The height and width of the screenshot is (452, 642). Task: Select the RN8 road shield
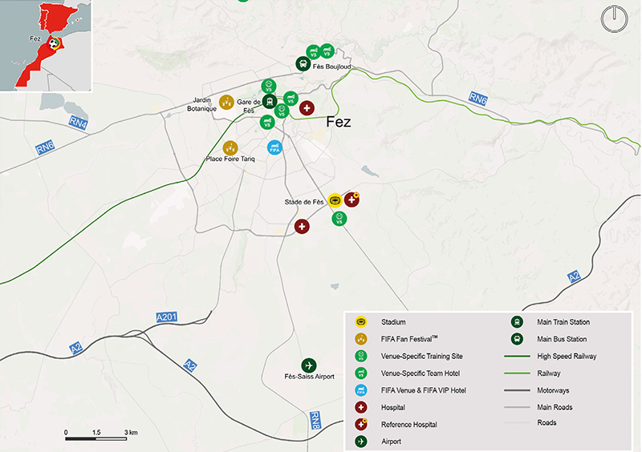point(315,421)
